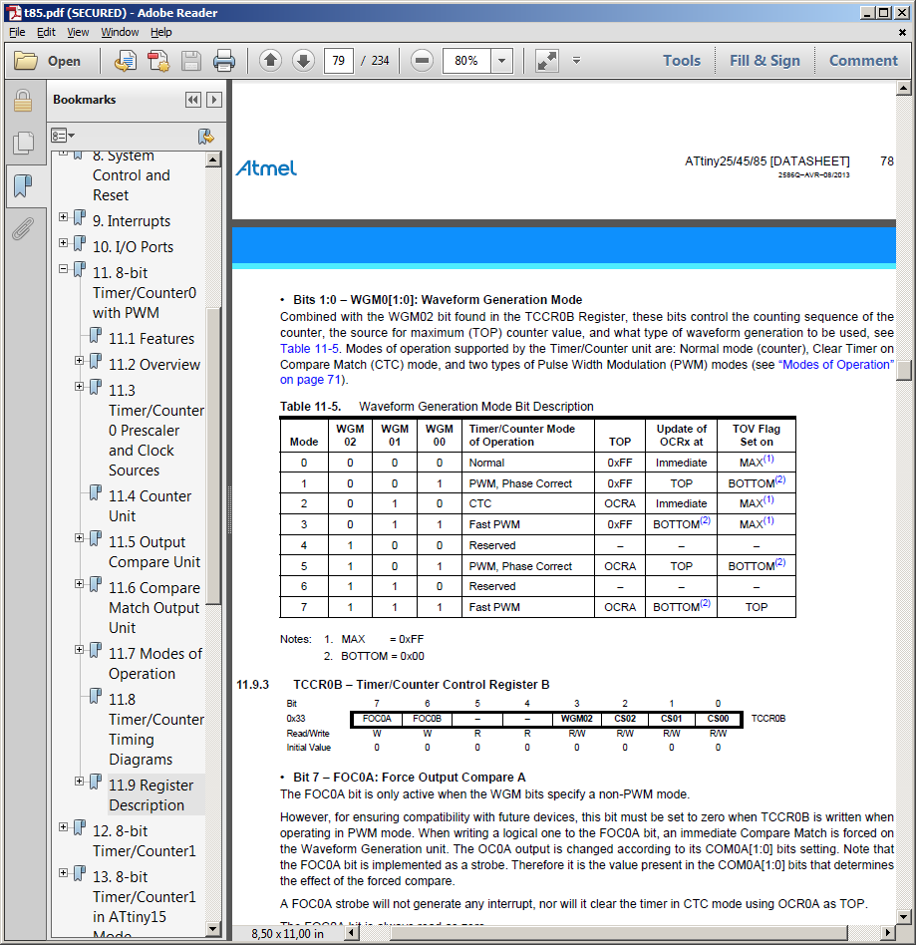This screenshot has height=945, width=916.
Task: Expand 11.3 Timer/Counter0 Prescaler bookmark
Action: [79, 387]
